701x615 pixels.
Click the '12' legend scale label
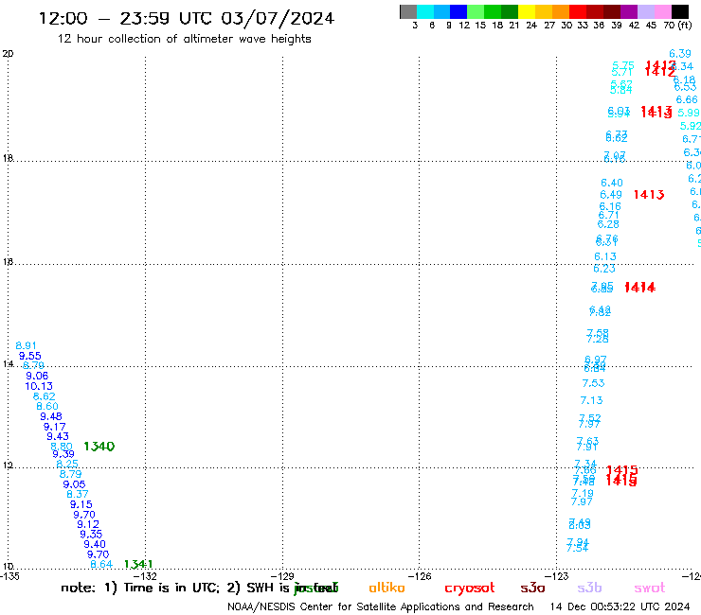click(464, 25)
